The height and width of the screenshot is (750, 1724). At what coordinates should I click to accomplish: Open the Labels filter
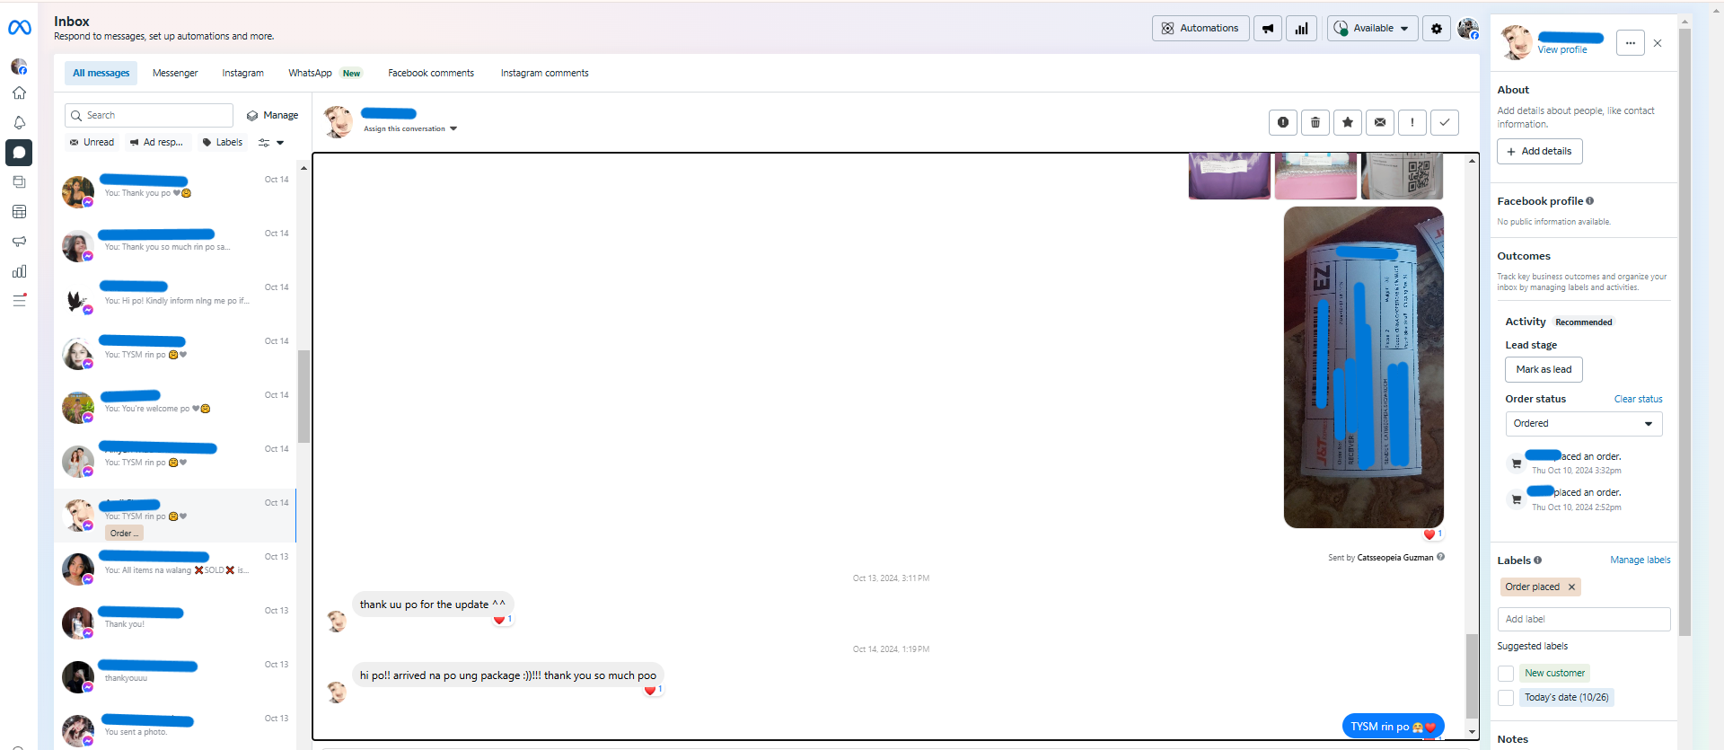click(x=222, y=143)
